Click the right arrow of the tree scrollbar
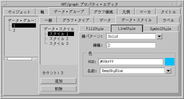 pos(36,59)
